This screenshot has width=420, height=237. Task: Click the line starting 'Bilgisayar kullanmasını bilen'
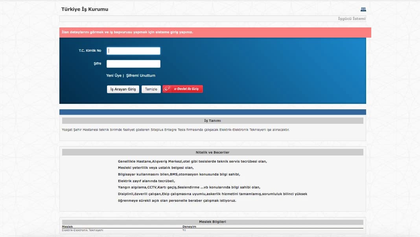pos(179,174)
